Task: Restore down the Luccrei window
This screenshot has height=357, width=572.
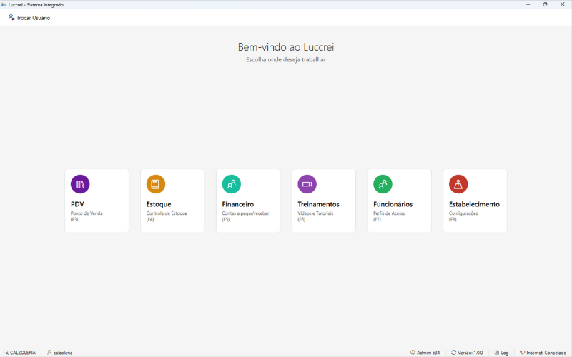Action: tap(545, 4)
